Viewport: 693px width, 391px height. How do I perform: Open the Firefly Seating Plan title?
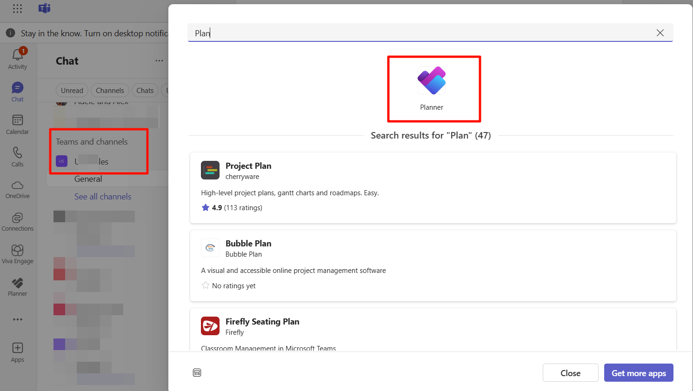pyautogui.click(x=262, y=322)
